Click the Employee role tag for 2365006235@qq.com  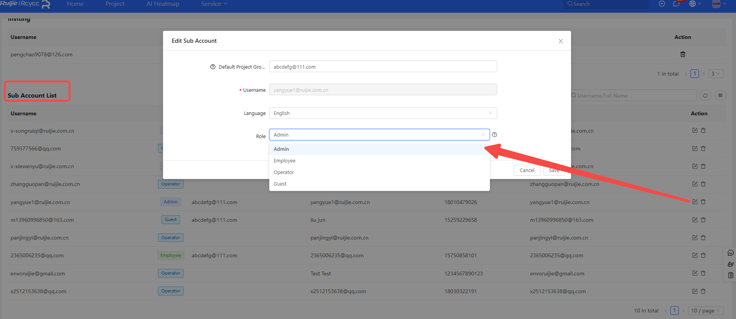point(170,255)
